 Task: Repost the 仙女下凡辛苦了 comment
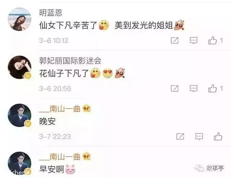tap(175, 40)
